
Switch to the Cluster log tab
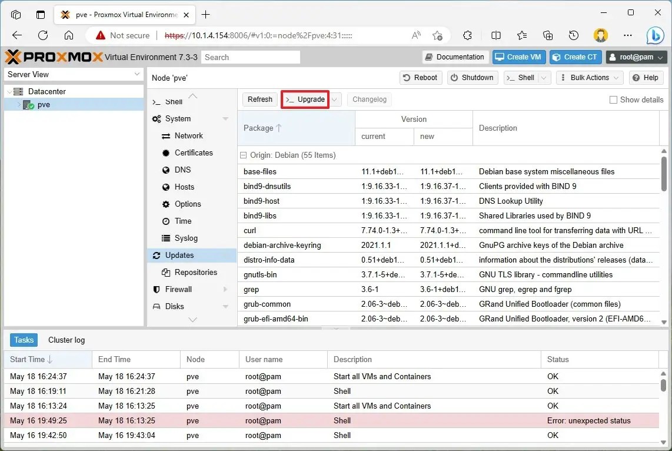pos(66,340)
